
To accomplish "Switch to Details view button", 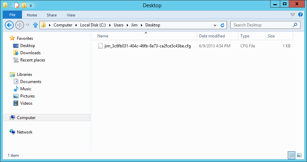I will 292,155.
